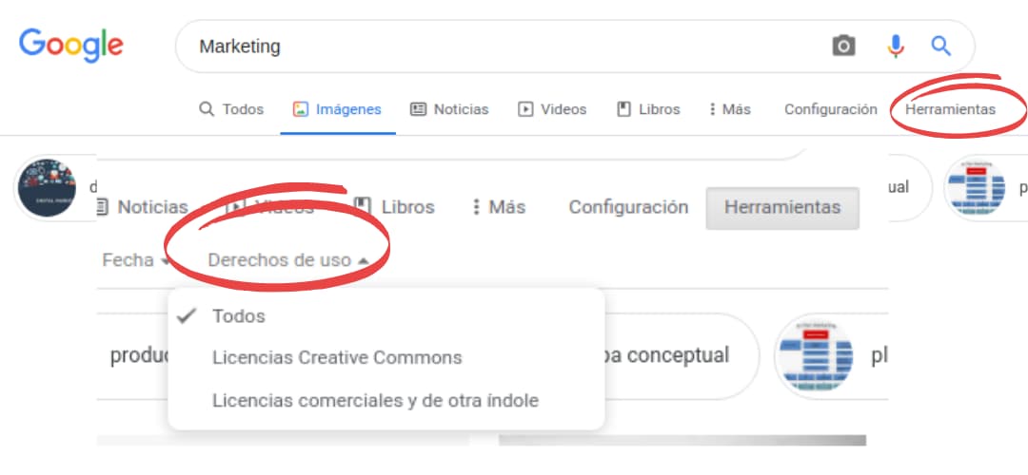Click the dark digital marketing circular thumbnail

[x=48, y=188]
